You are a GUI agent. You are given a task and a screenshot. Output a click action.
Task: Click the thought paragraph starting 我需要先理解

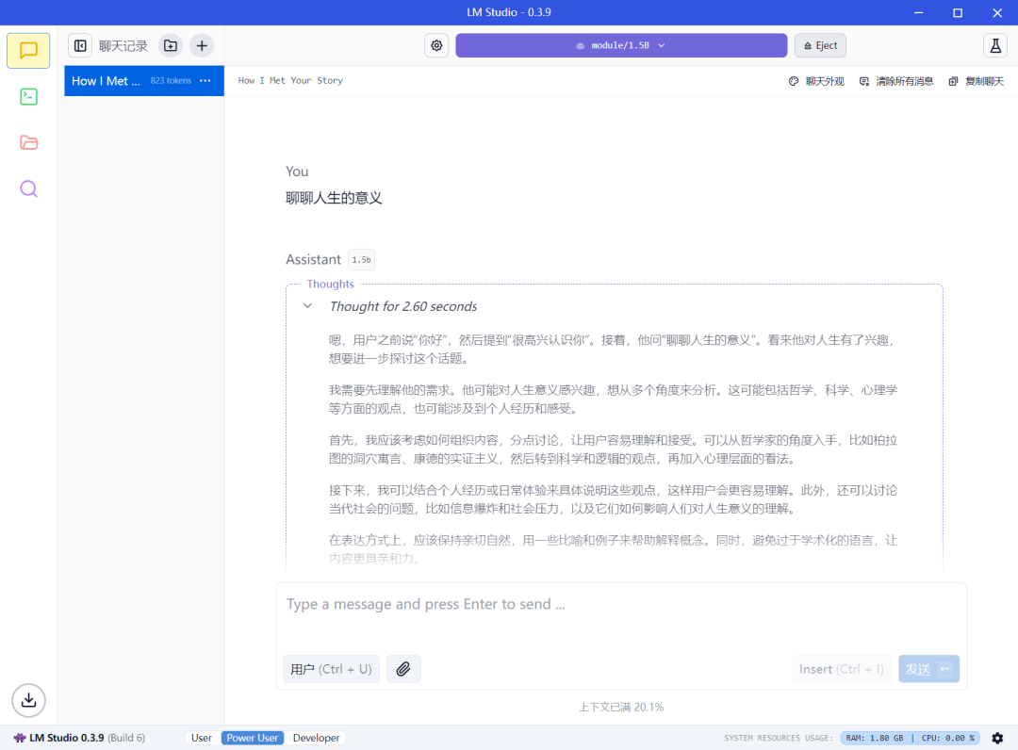tap(613, 399)
